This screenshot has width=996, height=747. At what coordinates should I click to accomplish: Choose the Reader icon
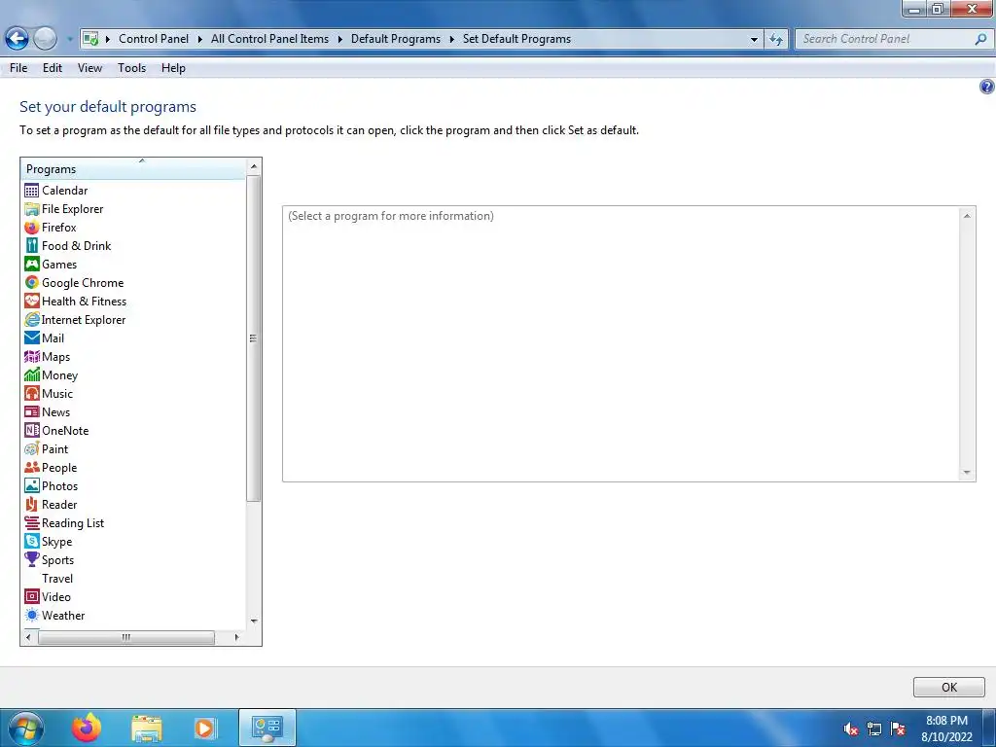pos(31,505)
